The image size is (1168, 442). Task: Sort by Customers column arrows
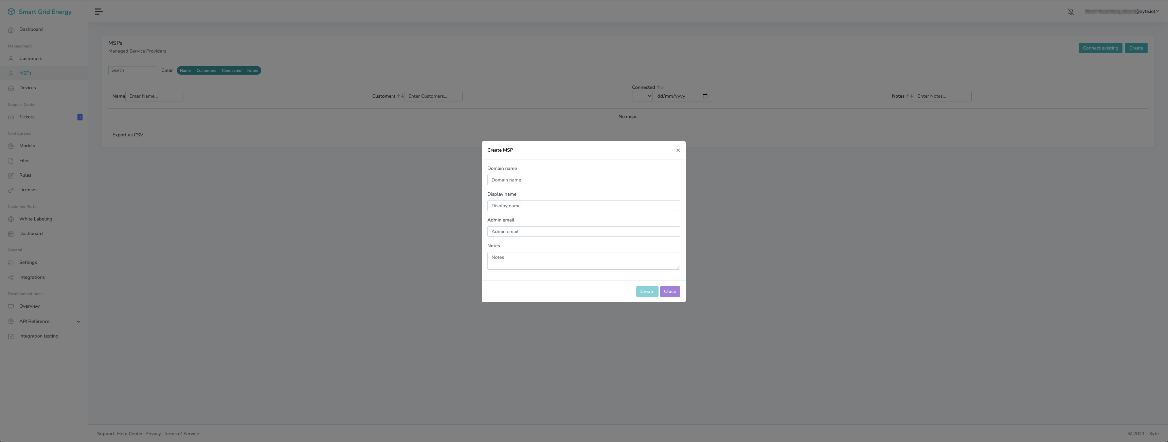tap(400, 96)
